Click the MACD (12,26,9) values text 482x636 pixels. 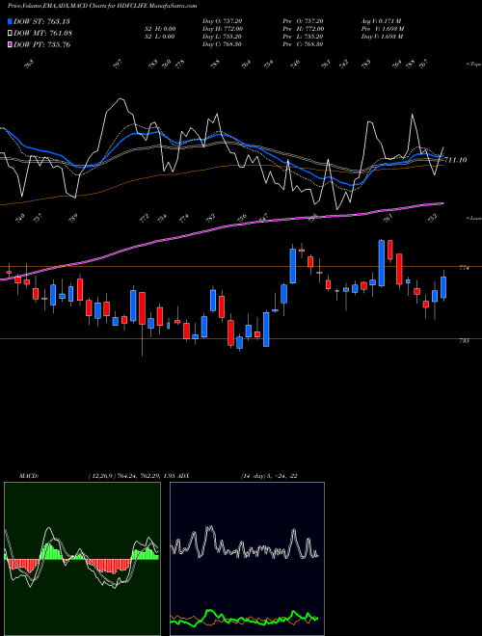(131, 476)
